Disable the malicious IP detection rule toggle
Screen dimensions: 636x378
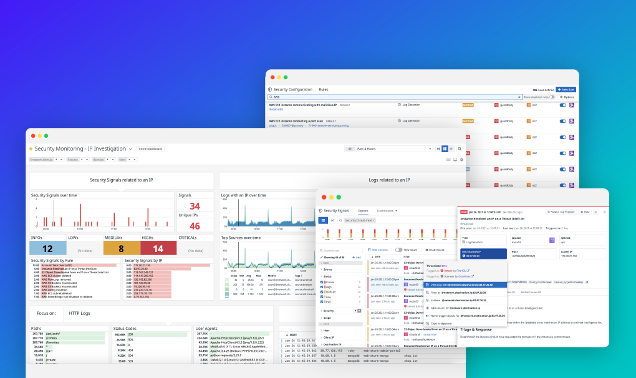(x=562, y=105)
